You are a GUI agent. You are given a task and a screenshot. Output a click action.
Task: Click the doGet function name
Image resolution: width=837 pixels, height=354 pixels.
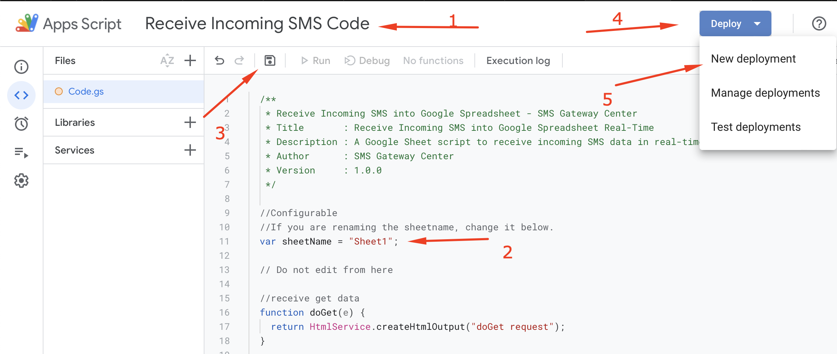323,312
